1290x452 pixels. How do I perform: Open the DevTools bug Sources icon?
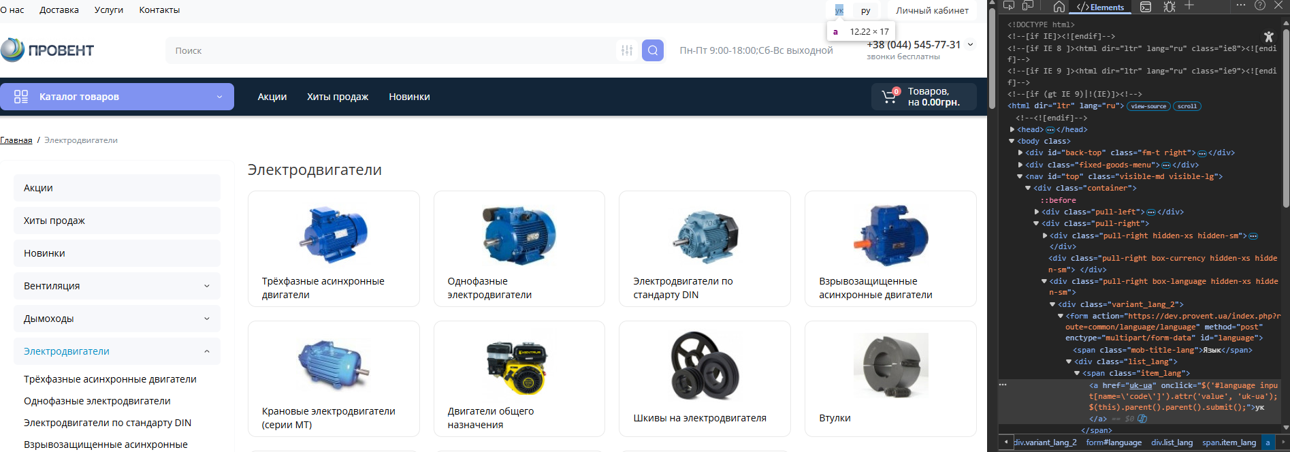tap(1170, 7)
